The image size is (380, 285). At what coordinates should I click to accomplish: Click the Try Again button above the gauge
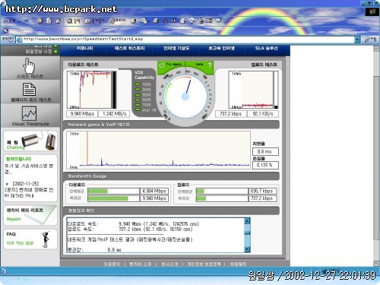click(x=172, y=65)
